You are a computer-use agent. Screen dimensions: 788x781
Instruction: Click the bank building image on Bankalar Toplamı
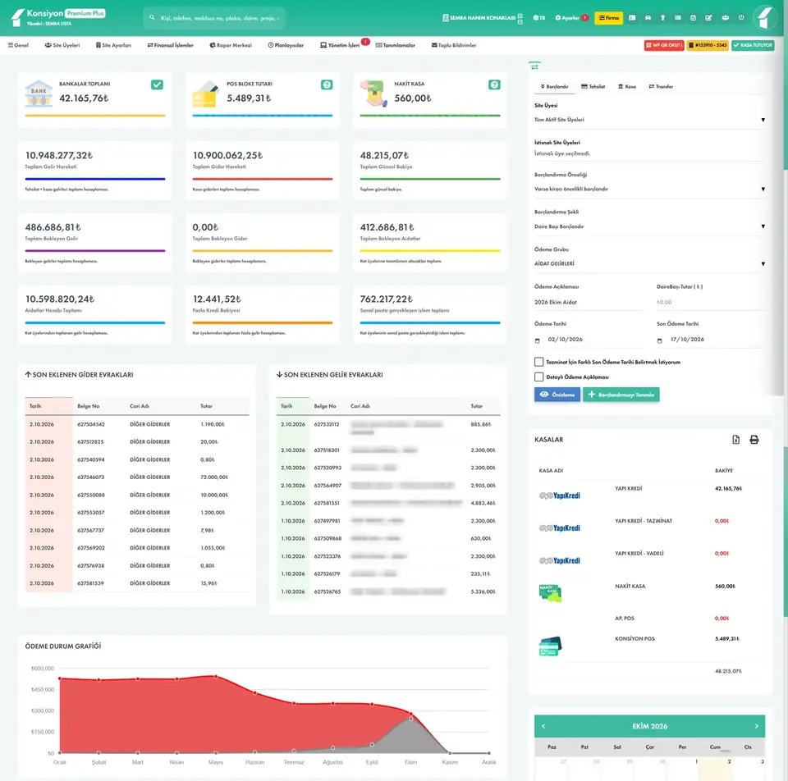39,94
